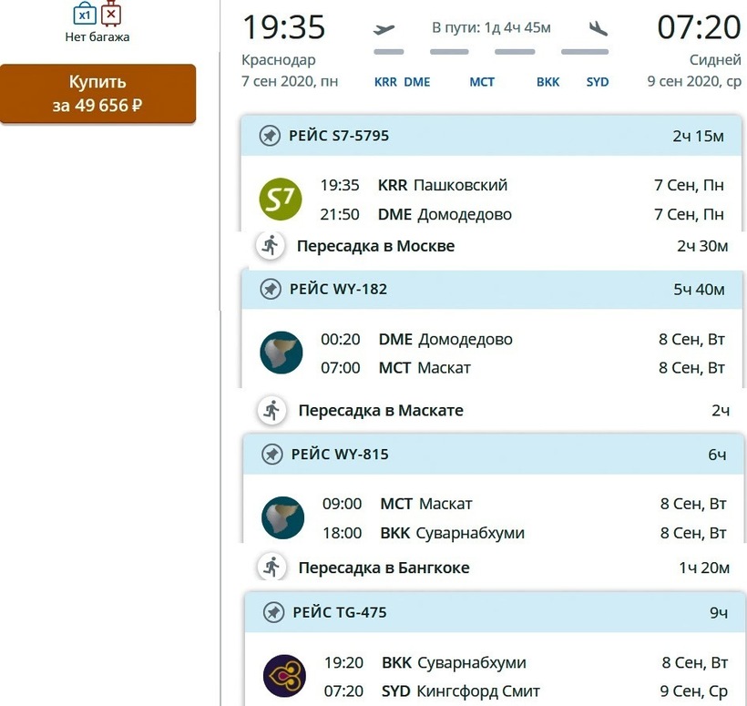The height and width of the screenshot is (706, 747).
Task: Open the РЕЙС WY-815 header
Action: 494,454
